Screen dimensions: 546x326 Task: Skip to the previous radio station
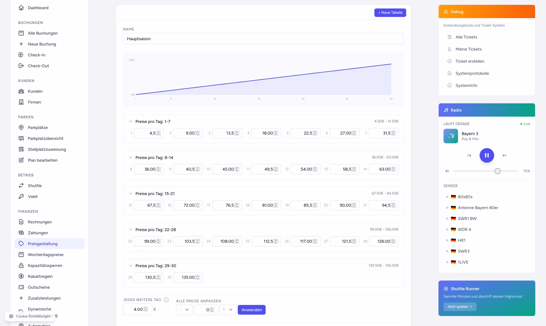point(469,156)
